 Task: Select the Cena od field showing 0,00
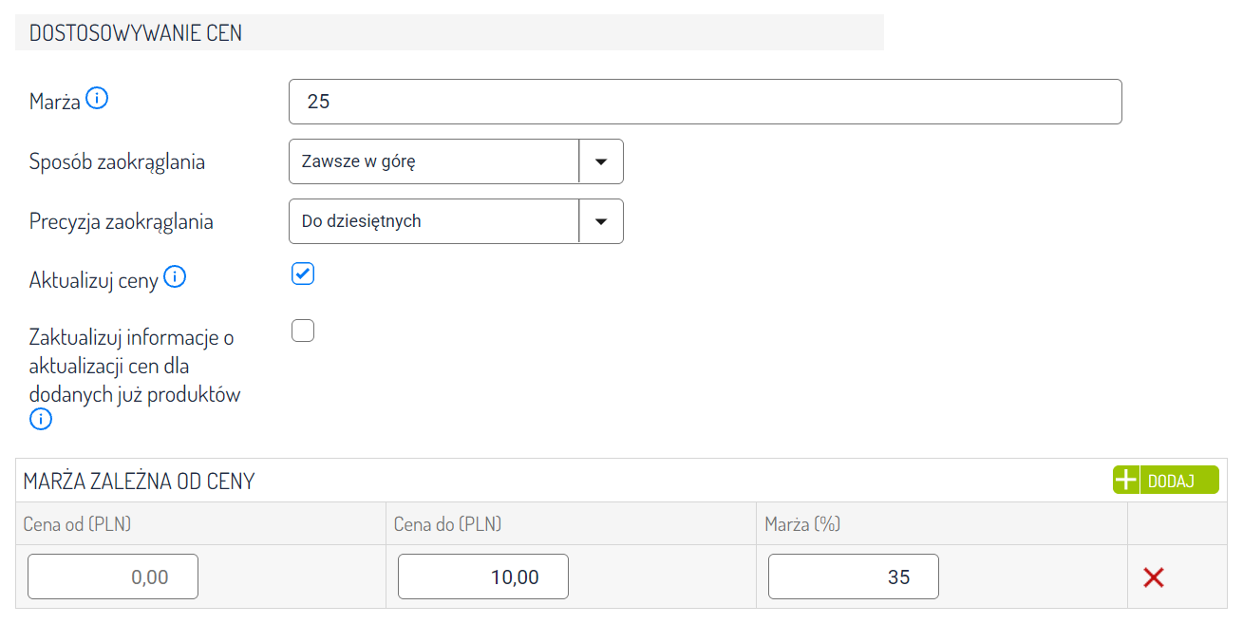coord(113,577)
